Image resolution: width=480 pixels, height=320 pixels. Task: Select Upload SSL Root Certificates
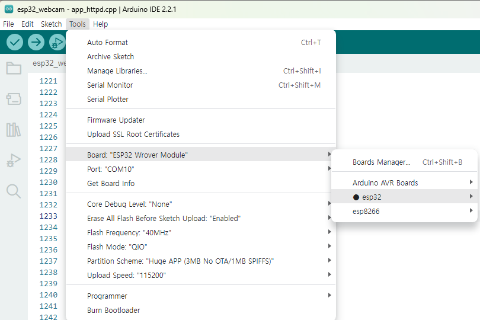click(201, 134)
